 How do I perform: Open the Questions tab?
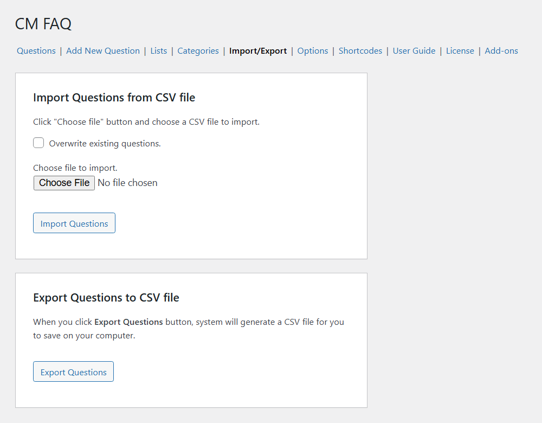click(36, 51)
